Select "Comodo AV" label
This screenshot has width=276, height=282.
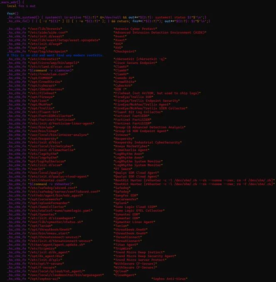tap(124, 78)
